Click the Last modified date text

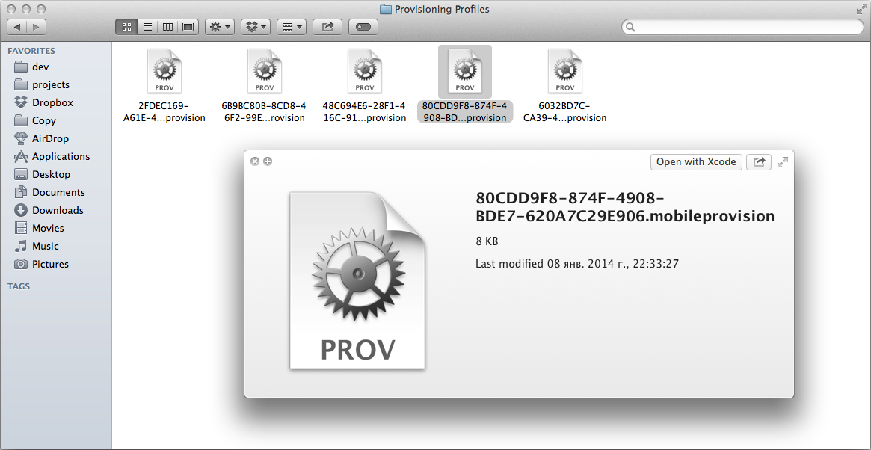[577, 263]
